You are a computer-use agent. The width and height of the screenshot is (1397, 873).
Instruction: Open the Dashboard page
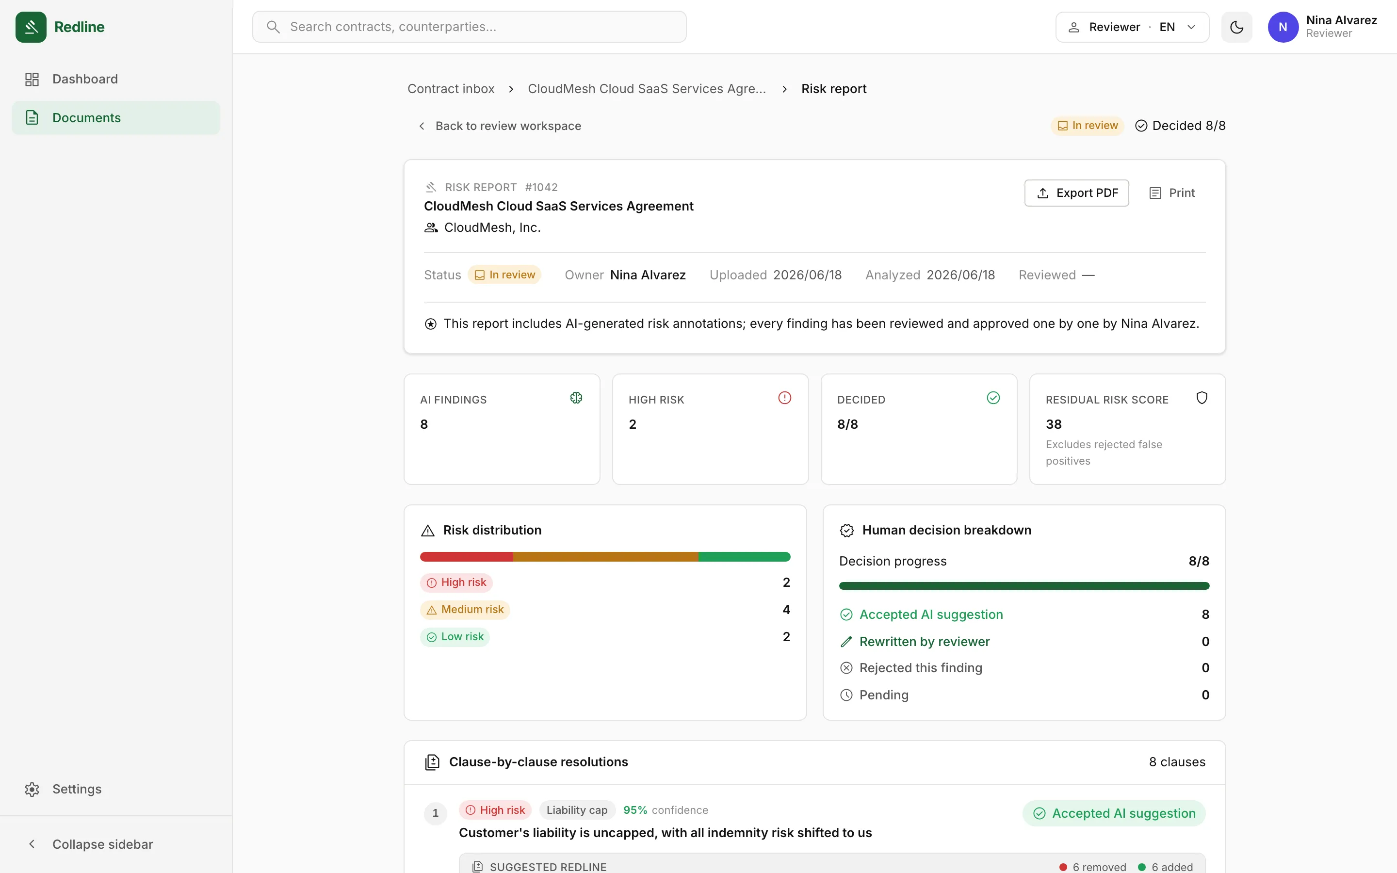coord(116,79)
